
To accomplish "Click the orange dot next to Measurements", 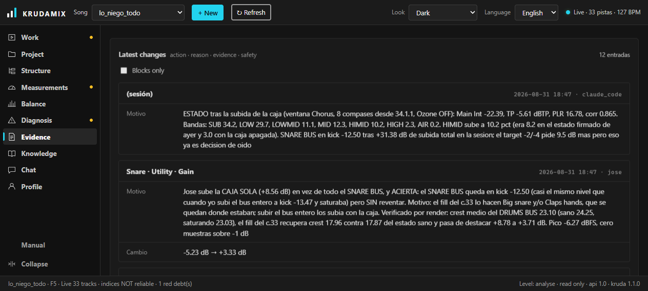I will 91,87.
